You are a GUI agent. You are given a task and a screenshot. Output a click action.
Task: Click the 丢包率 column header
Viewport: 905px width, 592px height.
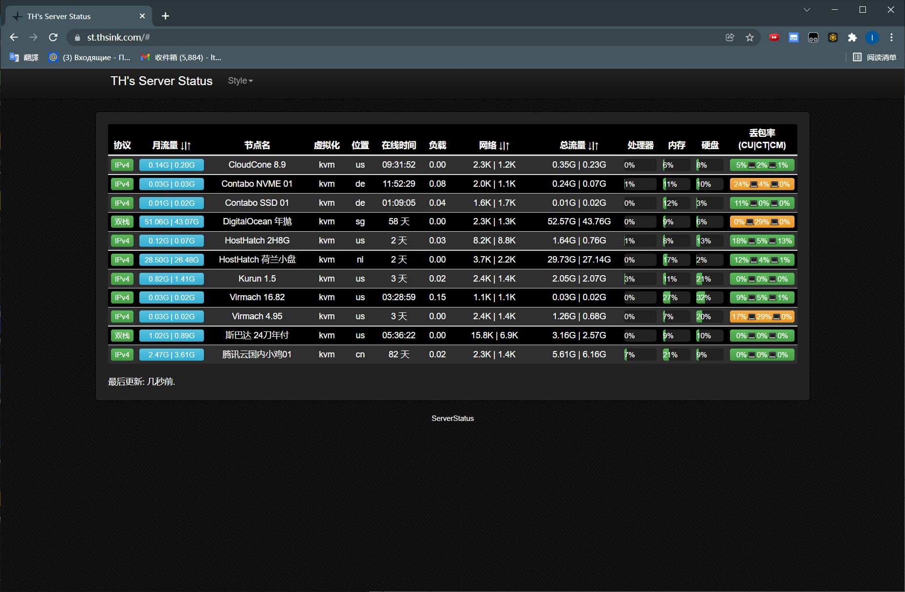tap(762, 139)
